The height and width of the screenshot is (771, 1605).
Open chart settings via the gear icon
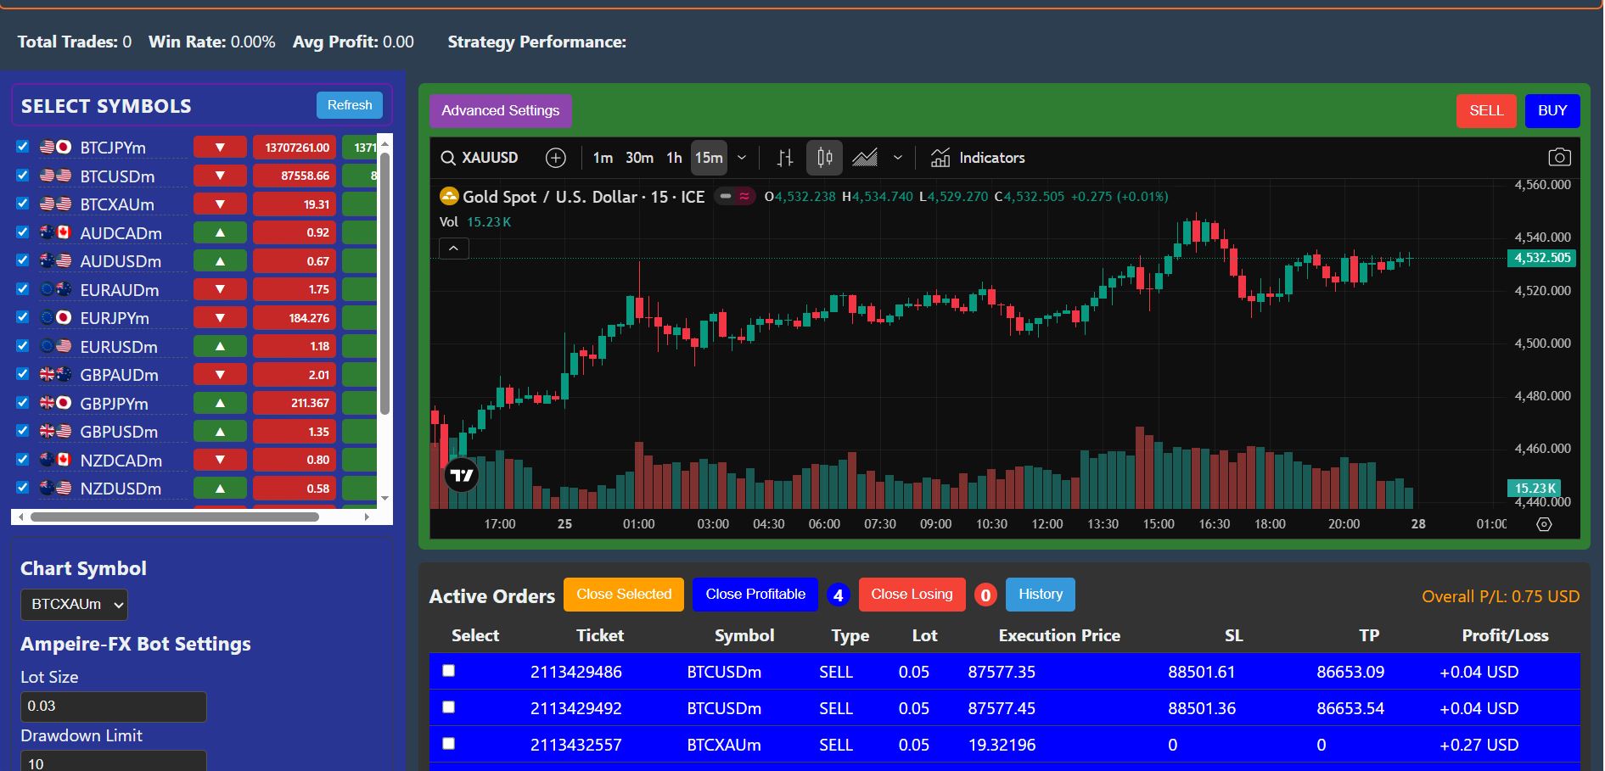[1545, 524]
